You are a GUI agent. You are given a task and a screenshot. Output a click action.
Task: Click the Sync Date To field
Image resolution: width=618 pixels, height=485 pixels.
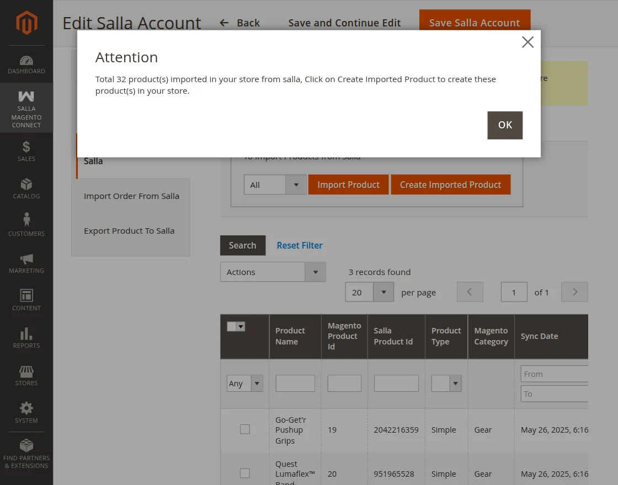click(554, 394)
